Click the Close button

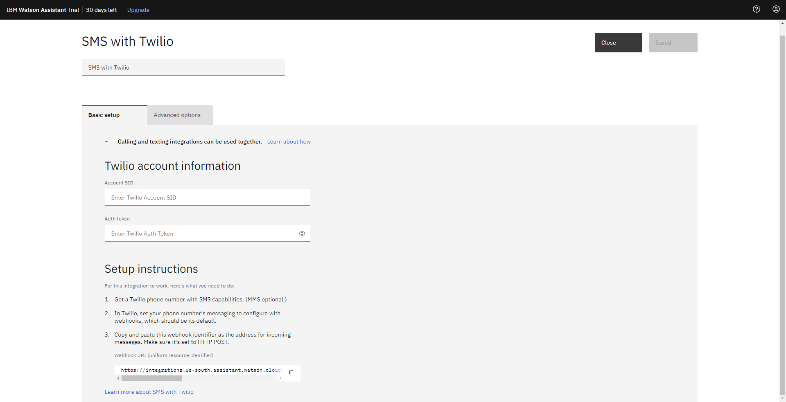click(x=619, y=43)
